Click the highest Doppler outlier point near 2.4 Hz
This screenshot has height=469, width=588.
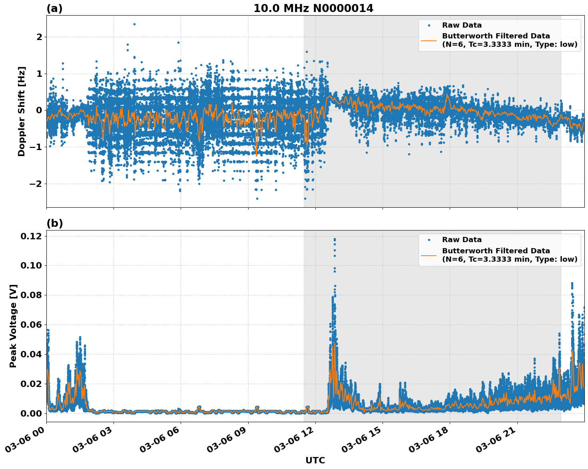click(134, 24)
